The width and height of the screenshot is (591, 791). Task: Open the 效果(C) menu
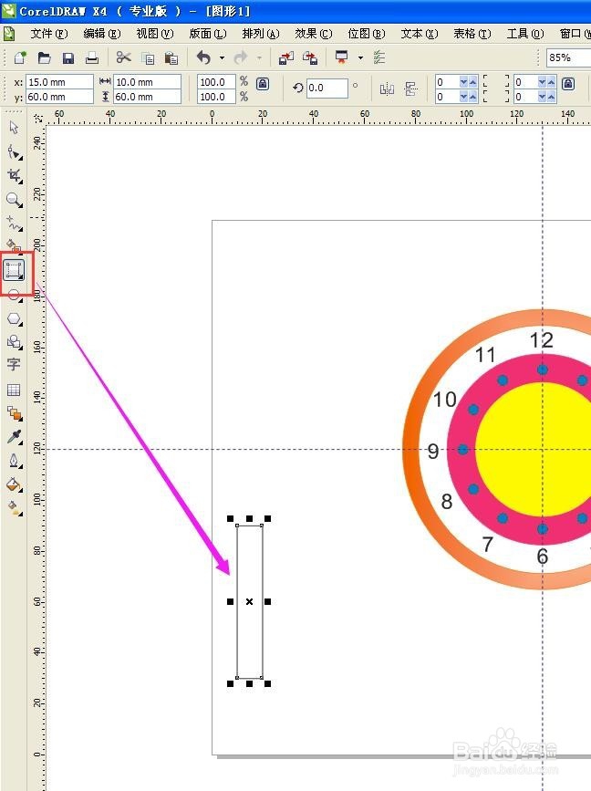pyautogui.click(x=314, y=34)
